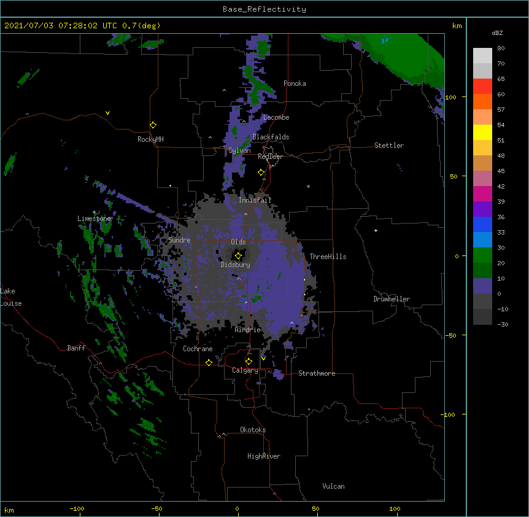Click the -50 tick label on right axis
The width and height of the screenshot is (529, 517).
pos(450,335)
